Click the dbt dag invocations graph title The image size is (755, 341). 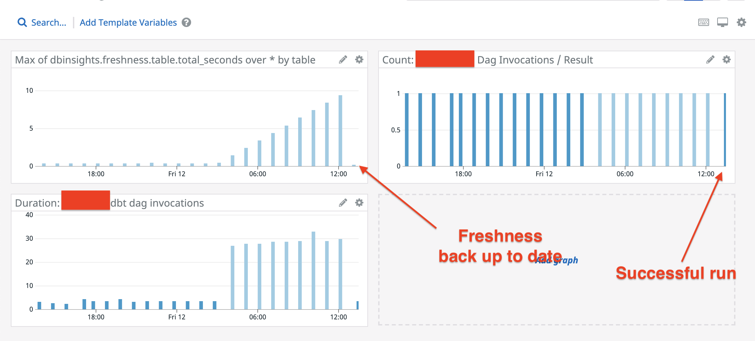point(157,203)
